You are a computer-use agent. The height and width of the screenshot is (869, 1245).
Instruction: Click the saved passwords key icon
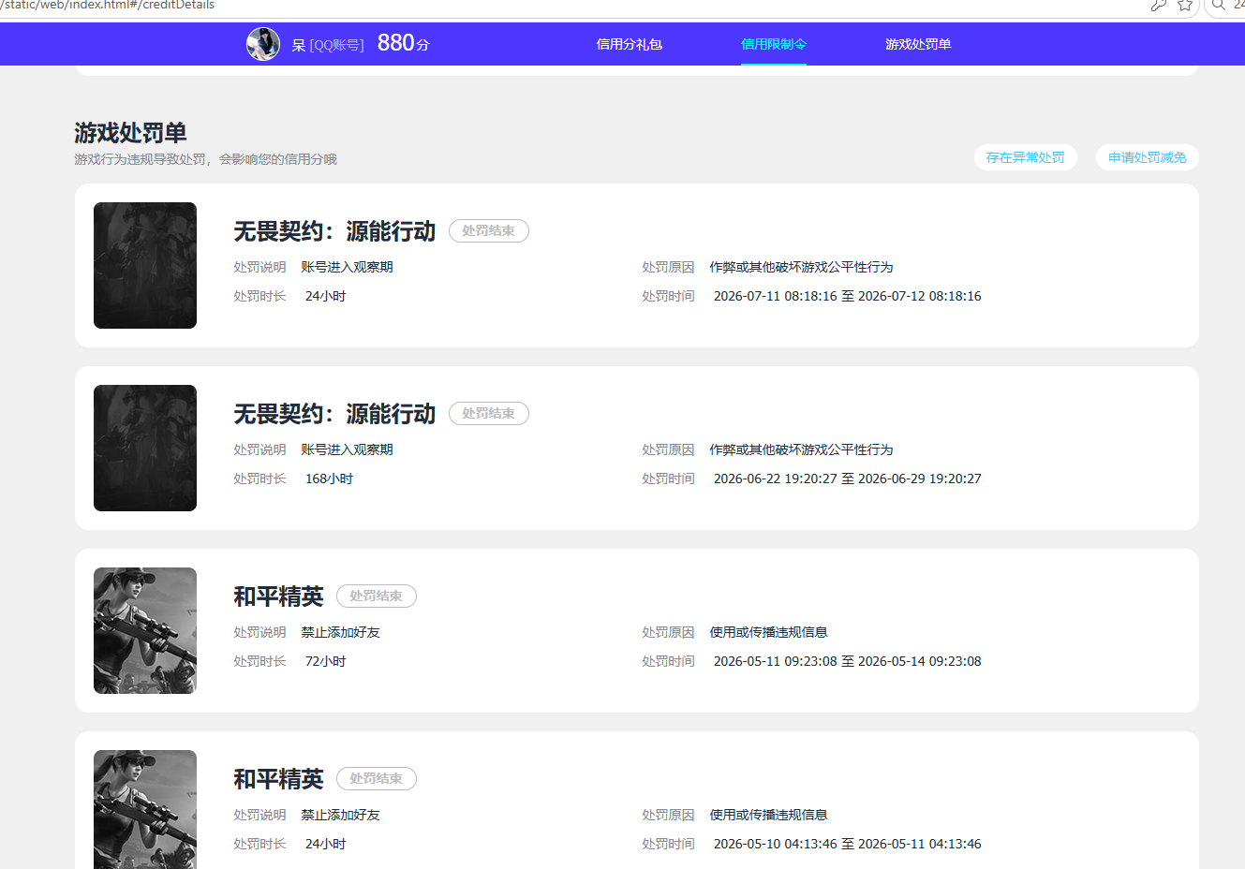click(x=1159, y=5)
